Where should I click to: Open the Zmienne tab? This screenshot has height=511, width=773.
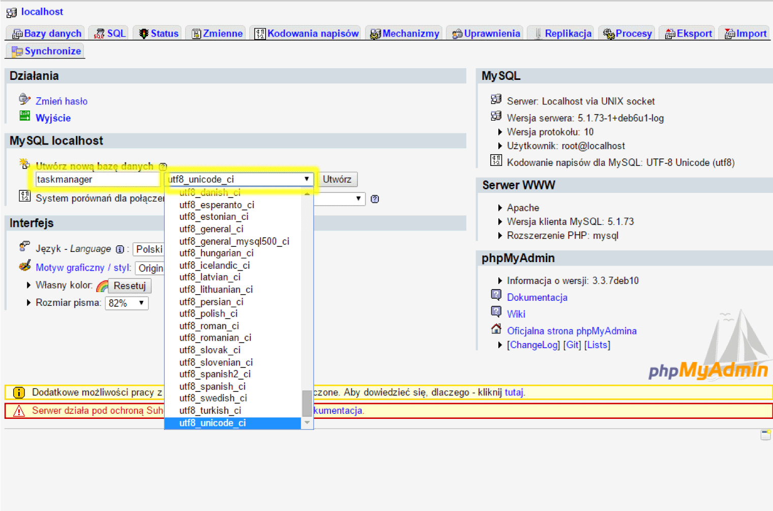(217, 34)
